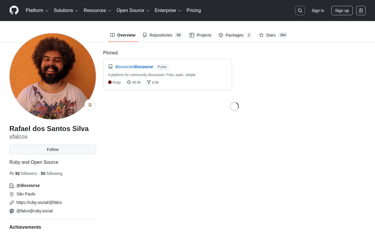This screenshot has height=234, width=375.
Task: Click the home emoji status badge
Action: (90, 105)
